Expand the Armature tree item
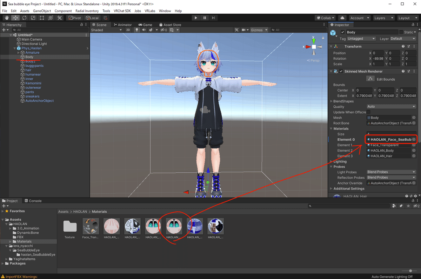Image resolution: width=421 pixels, height=279 pixels. [x=18, y=53]
